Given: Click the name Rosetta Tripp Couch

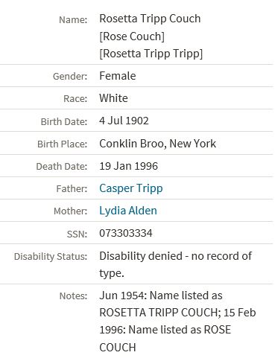Looking at the screenshot, I should 150,19.
